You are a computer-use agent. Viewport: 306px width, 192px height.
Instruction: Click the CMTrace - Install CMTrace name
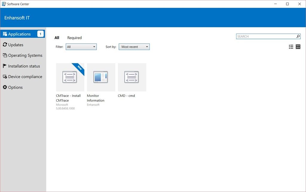(x=68, y=98)
